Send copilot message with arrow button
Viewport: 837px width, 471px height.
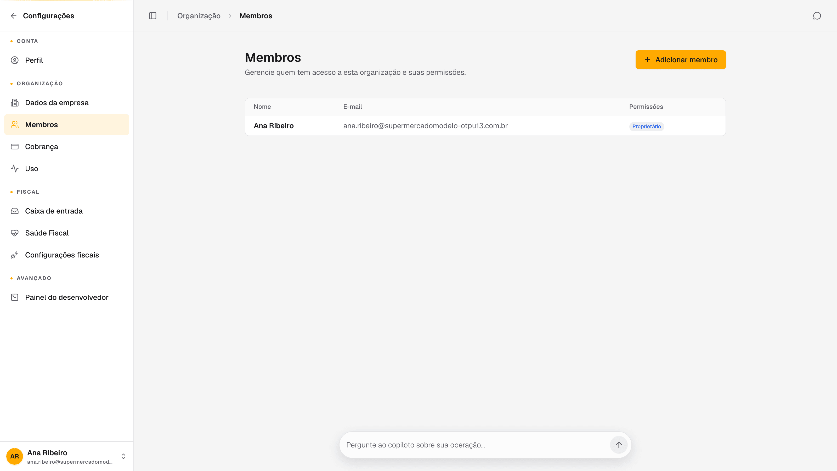coord(618,445)
